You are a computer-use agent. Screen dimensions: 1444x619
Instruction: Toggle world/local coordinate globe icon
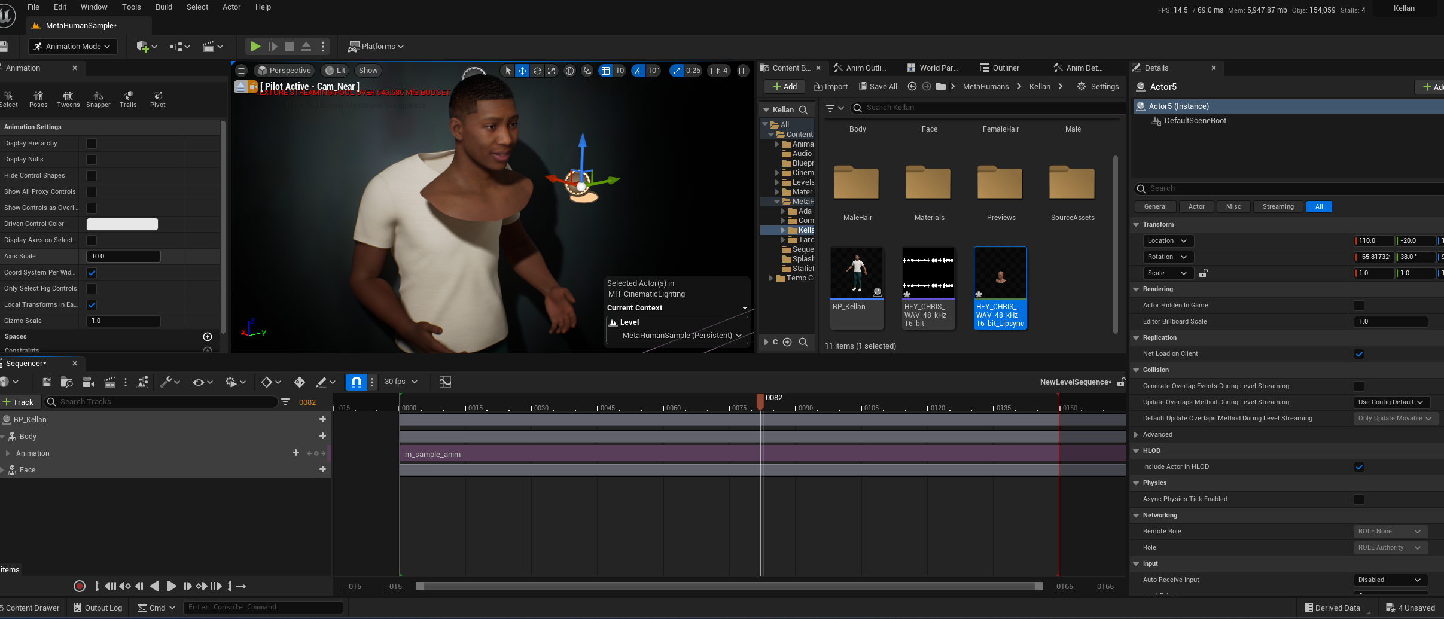[x=570, y=71]
